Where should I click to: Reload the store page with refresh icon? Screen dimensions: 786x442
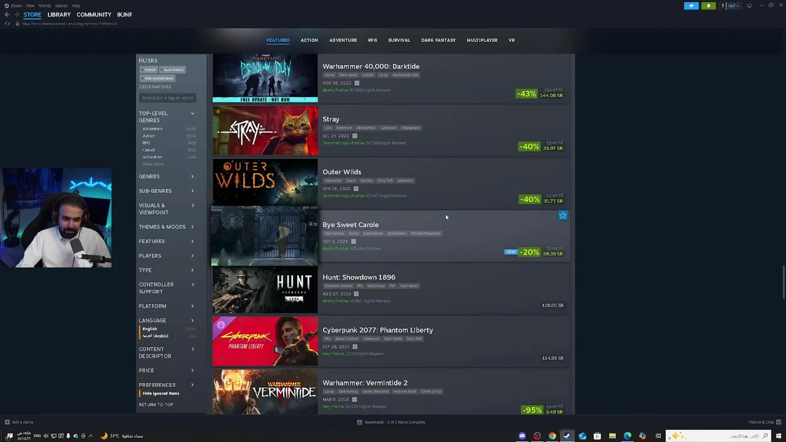7,23
